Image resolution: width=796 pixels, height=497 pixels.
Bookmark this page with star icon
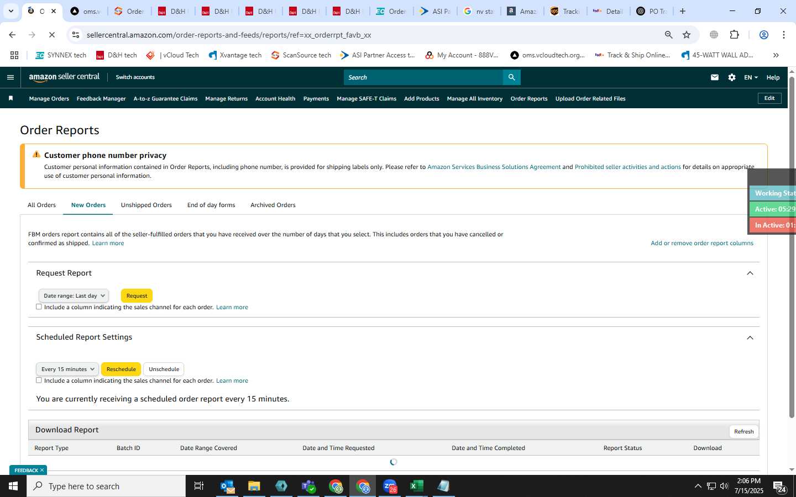pyautogui.click(x=687, y=35)
